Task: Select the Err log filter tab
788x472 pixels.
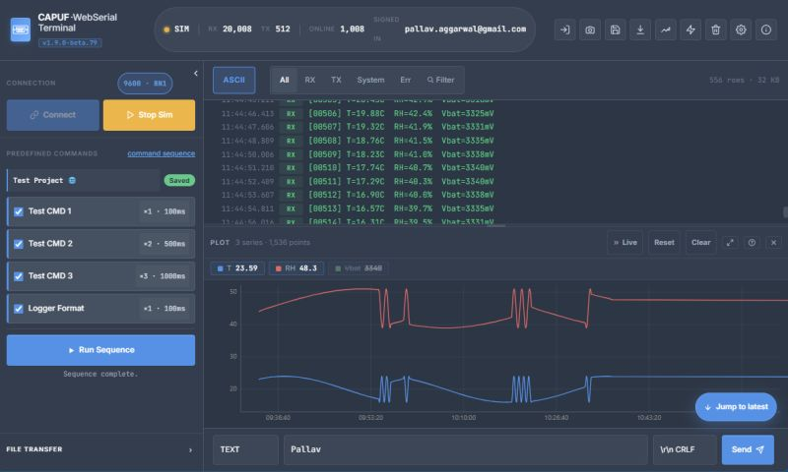Action: 406,81
